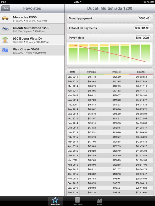Click the Balance column header
The height and width of the screenshot is (206, 155).
[x=141, y=72]
